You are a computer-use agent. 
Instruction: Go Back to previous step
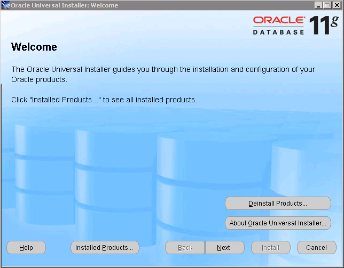(x=185, y=247)
